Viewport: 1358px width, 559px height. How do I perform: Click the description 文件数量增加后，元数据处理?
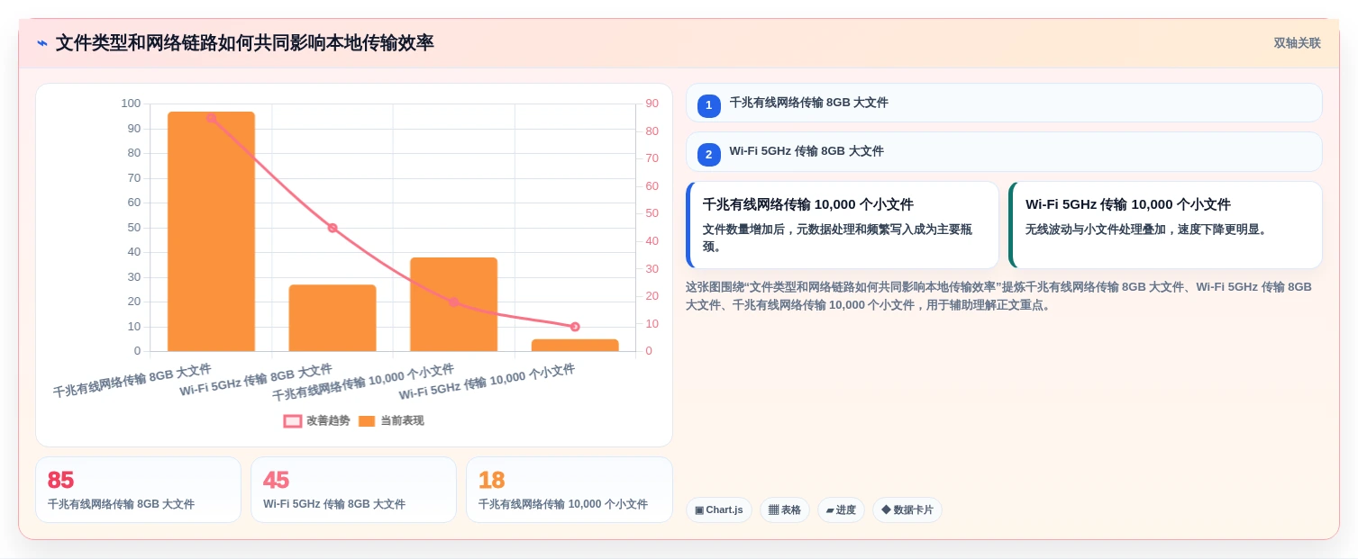837,238
